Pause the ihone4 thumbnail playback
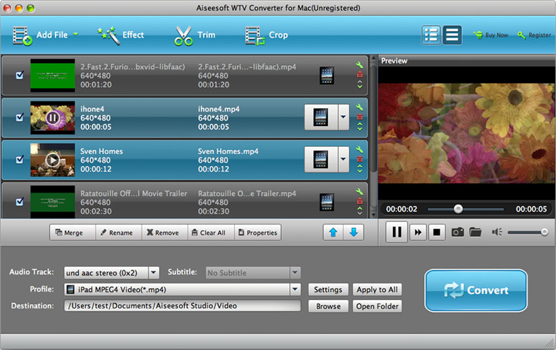Image resolution: width=556 pixels, height=350 pixels. tap(52, 118)
